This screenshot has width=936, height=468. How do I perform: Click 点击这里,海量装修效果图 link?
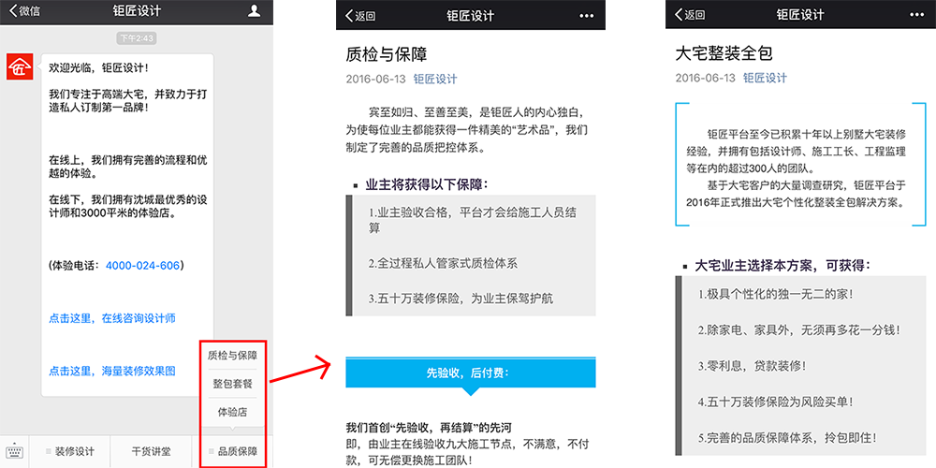[x=112, y=372]
